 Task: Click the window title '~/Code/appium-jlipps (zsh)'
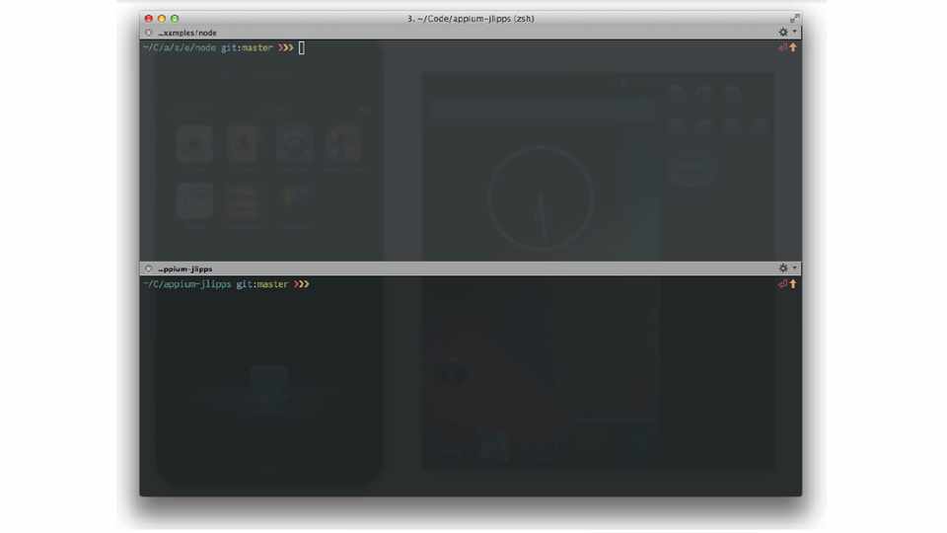coord(471,18)
